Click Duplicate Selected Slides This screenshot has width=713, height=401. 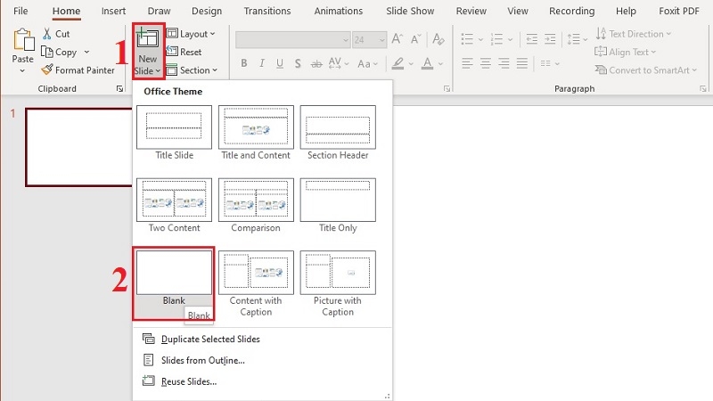[x=201, y=340]
